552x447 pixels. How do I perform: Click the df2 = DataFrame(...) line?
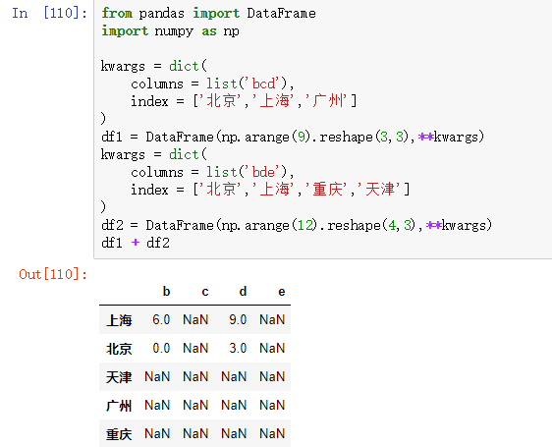297,225
